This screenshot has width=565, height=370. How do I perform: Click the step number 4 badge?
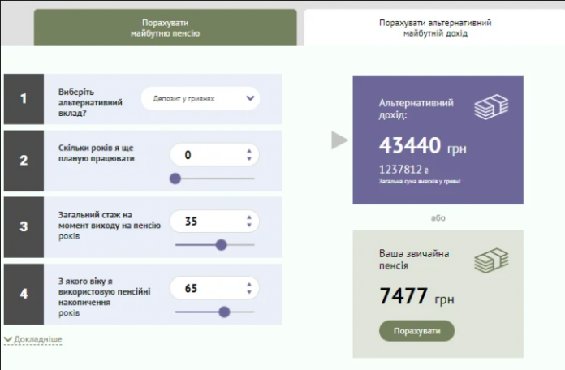(x=24, y=294)
